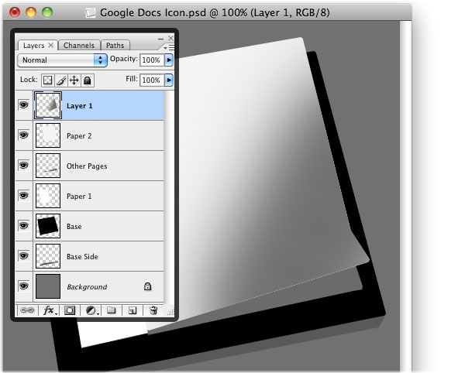Open the Fill slider arrow
This screenshot has height=373, width=465.
[x=169, y=80]
